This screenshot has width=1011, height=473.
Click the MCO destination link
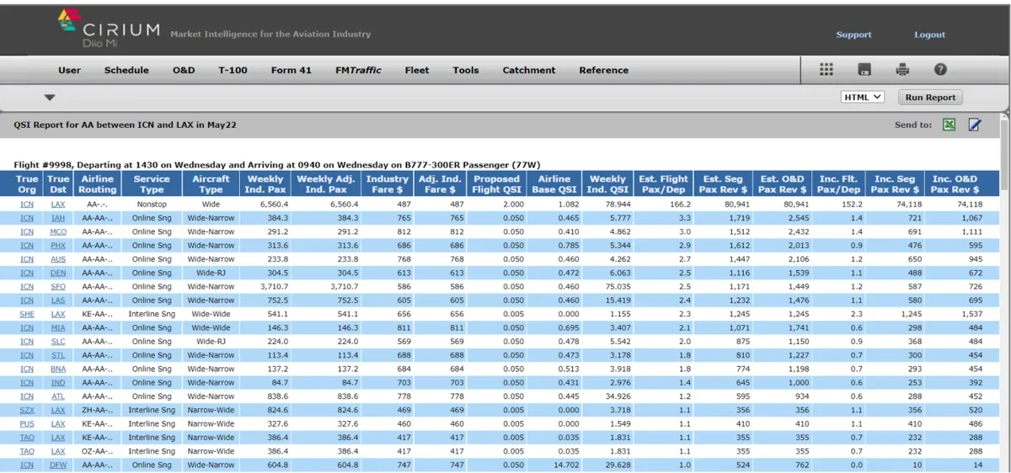(x=58, y=232)
